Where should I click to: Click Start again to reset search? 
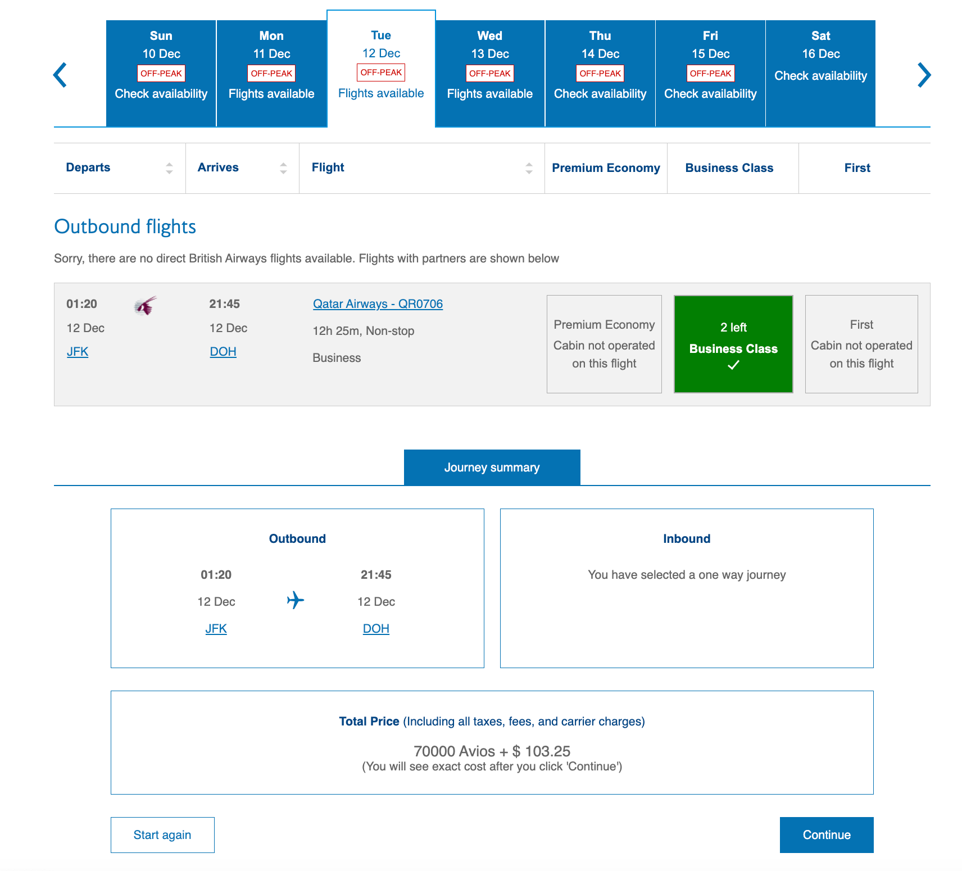click(162, 834)
